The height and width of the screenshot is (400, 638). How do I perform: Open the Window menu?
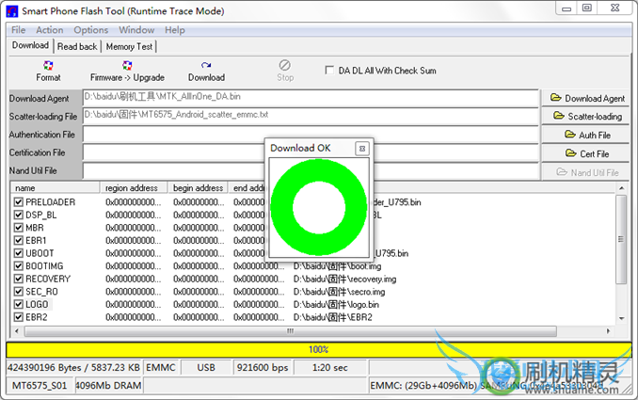pyautogui.click(x=136, y=30)
